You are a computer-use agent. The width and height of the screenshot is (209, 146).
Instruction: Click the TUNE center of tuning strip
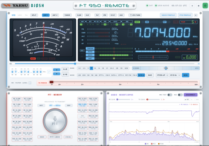[x=166, y=68]
